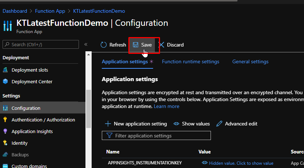Open Authentication / Authorization settings

43,120
